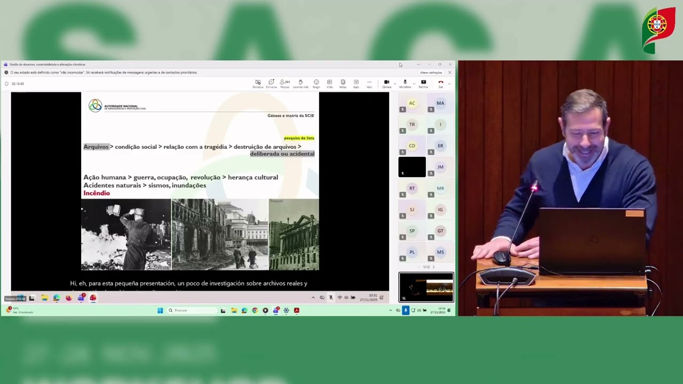
Task: Dismiss the do-not-disturb notification banner
Action: pos(449,73)
